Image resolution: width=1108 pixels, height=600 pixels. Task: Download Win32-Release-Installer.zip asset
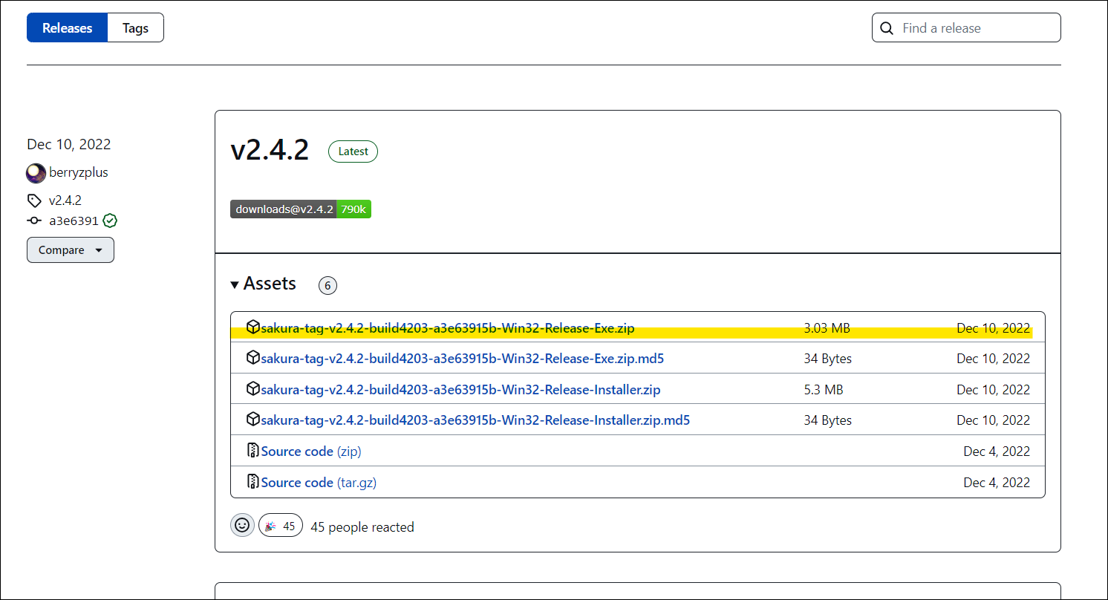[460, 390]
